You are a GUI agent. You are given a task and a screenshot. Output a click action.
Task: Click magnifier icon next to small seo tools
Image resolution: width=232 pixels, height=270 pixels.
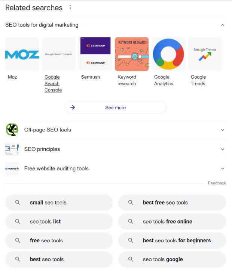[18, 202]
